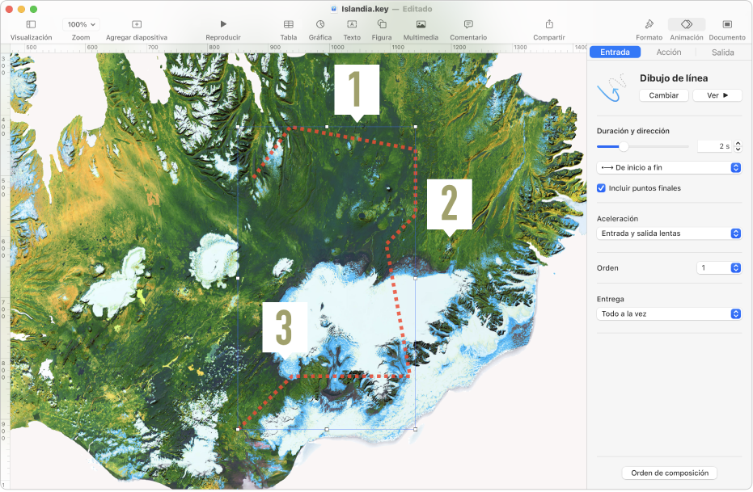
Task: Open the Multimedia insert menu
Action: coord(421,25)
